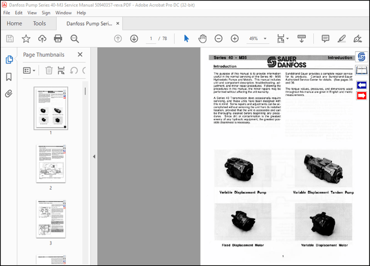Click the contents book icon on page

point(362,70)
